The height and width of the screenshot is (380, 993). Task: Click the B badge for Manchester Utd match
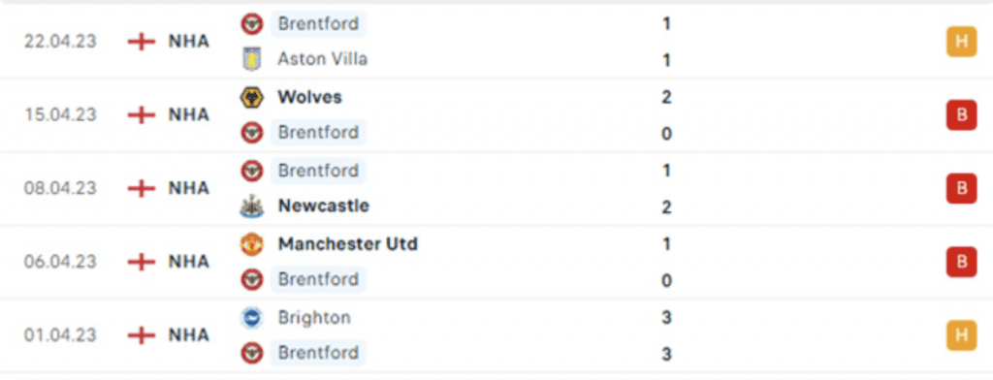[x=961, y=262]
